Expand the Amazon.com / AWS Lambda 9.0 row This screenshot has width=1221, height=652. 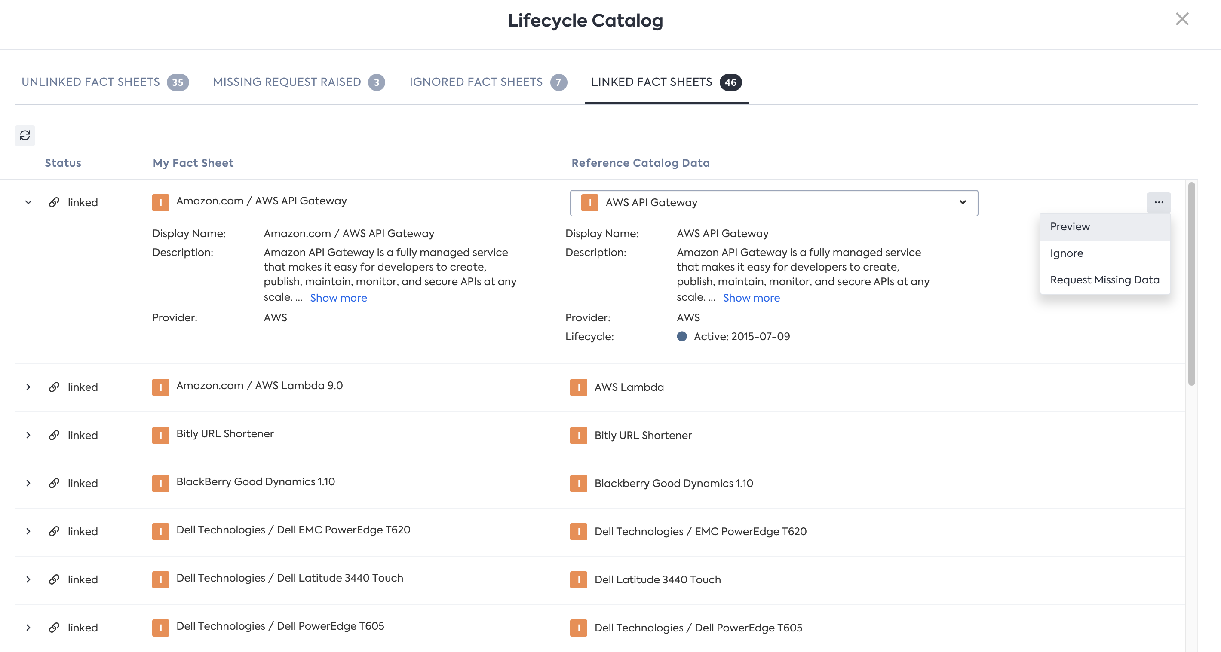coord(28,387)
